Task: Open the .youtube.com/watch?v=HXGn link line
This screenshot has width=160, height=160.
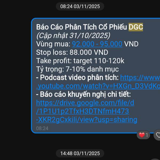Action: point(98,86)
